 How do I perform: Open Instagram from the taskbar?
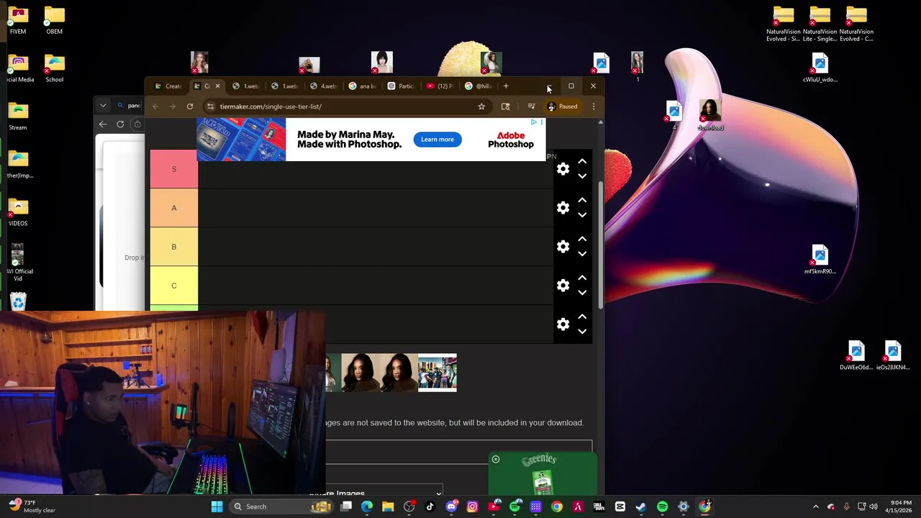(472, 506)
